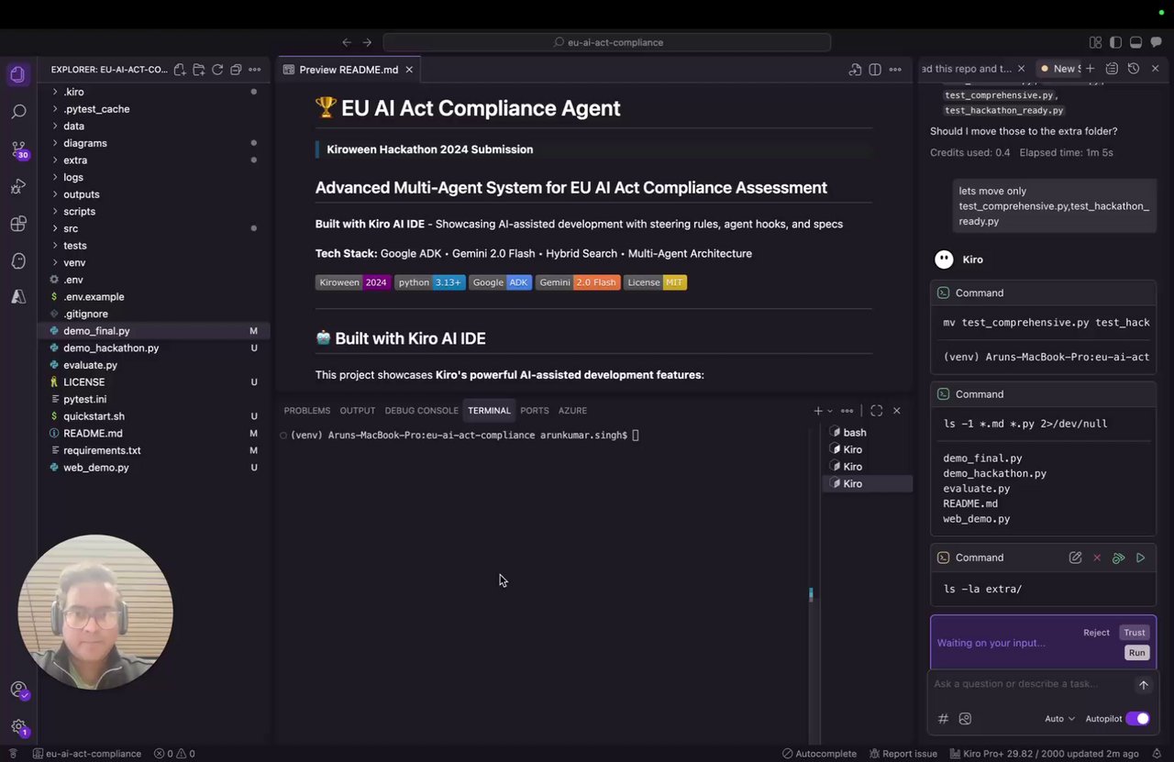Open the Azure view in activity bar
Viewport: 1174px width, 762px height.
tap(18, 296)
